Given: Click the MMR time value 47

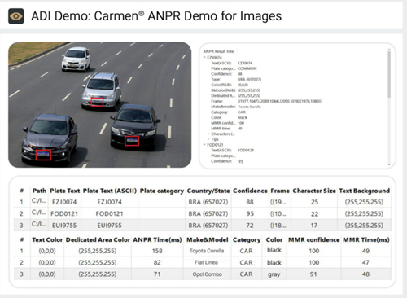Looking at the screenshot, I should pyautogui.click(x=365, y=263).
